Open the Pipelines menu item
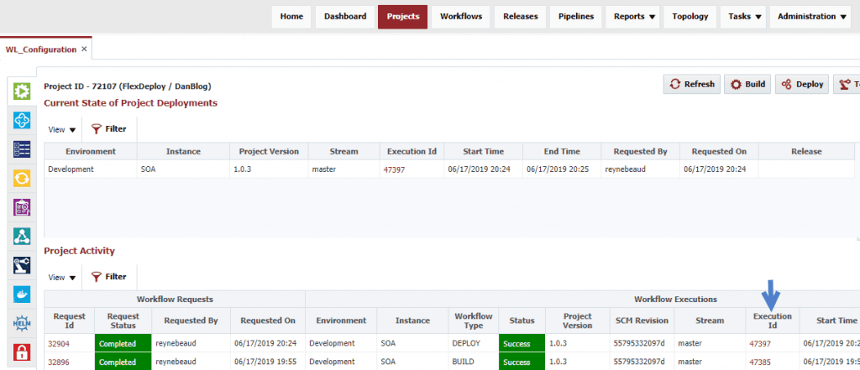Screen dimensions: 860x370 coord(575,17)
